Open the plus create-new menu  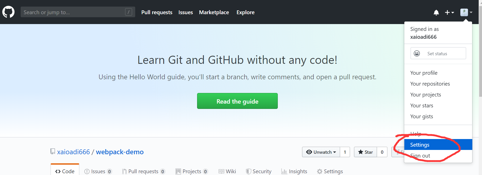point(449,12)
